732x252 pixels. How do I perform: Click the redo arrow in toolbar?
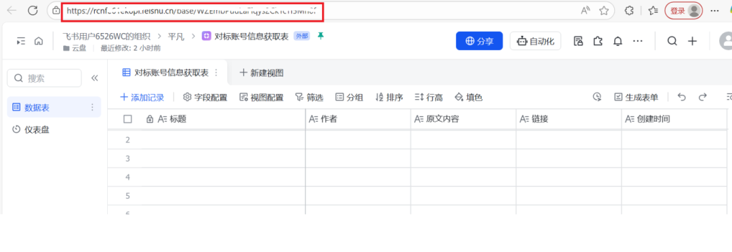coord(702,97)
